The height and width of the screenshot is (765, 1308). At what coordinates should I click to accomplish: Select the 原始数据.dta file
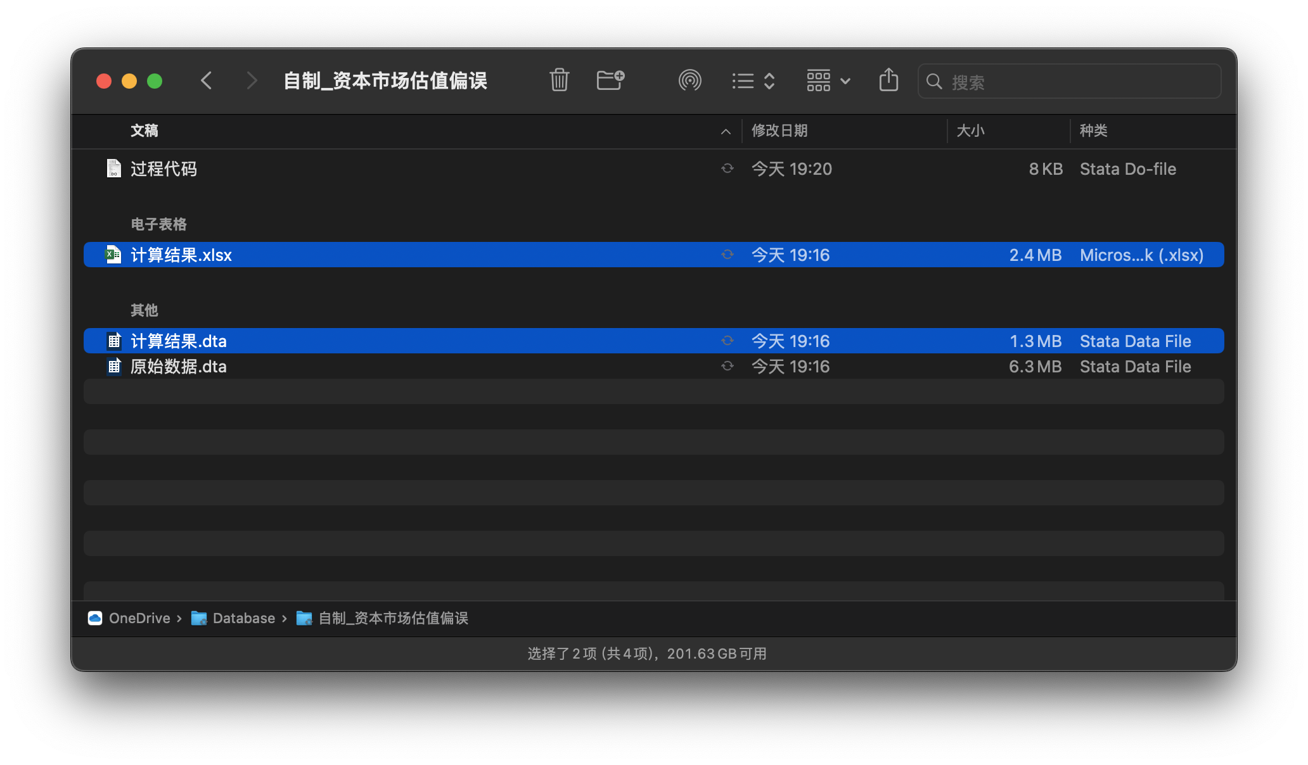[179, 367]
